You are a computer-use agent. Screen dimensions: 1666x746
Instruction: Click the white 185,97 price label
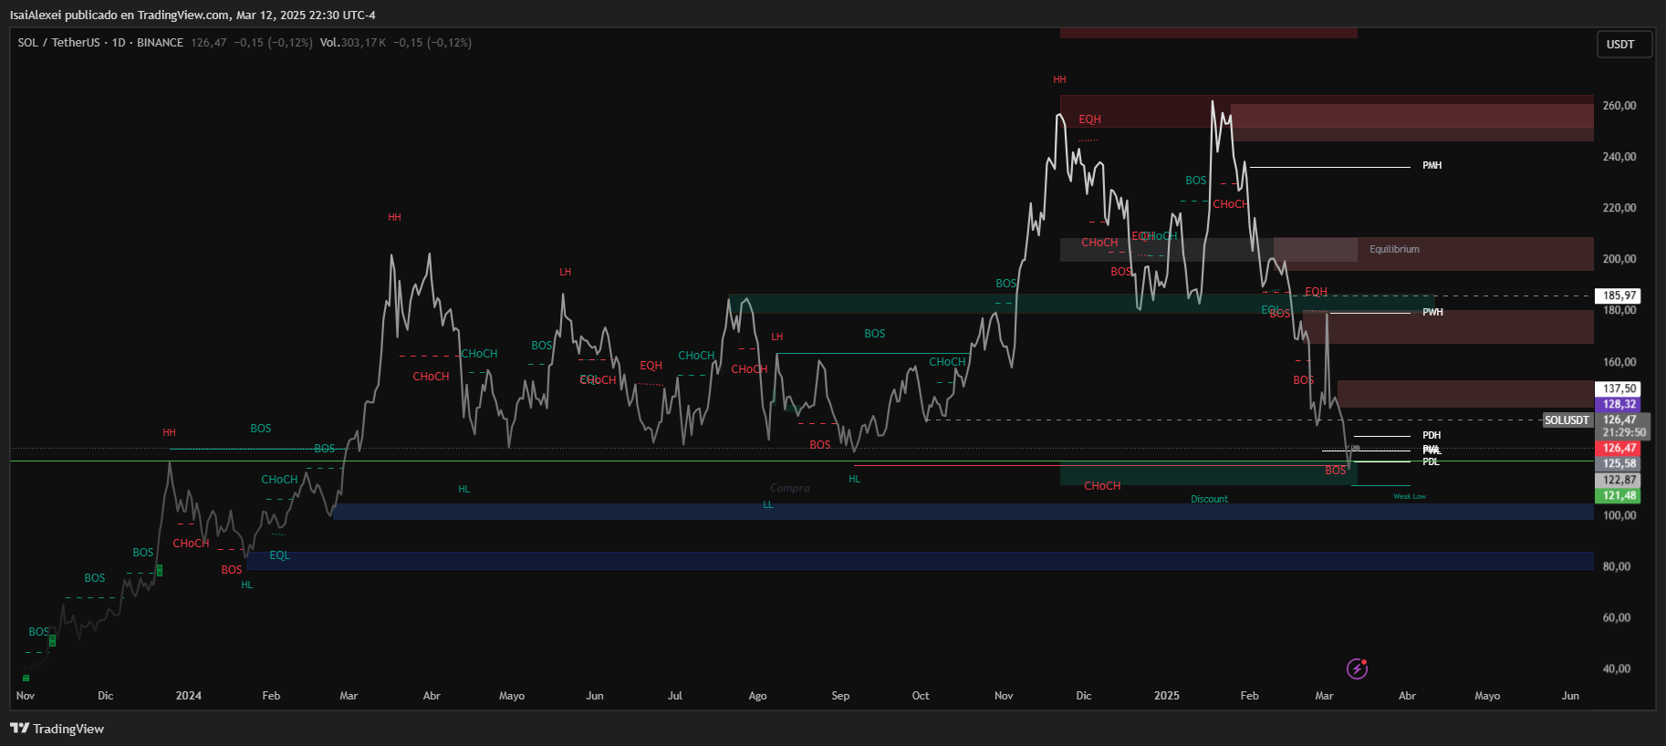pyautogui.click(x=1619, y=295)
